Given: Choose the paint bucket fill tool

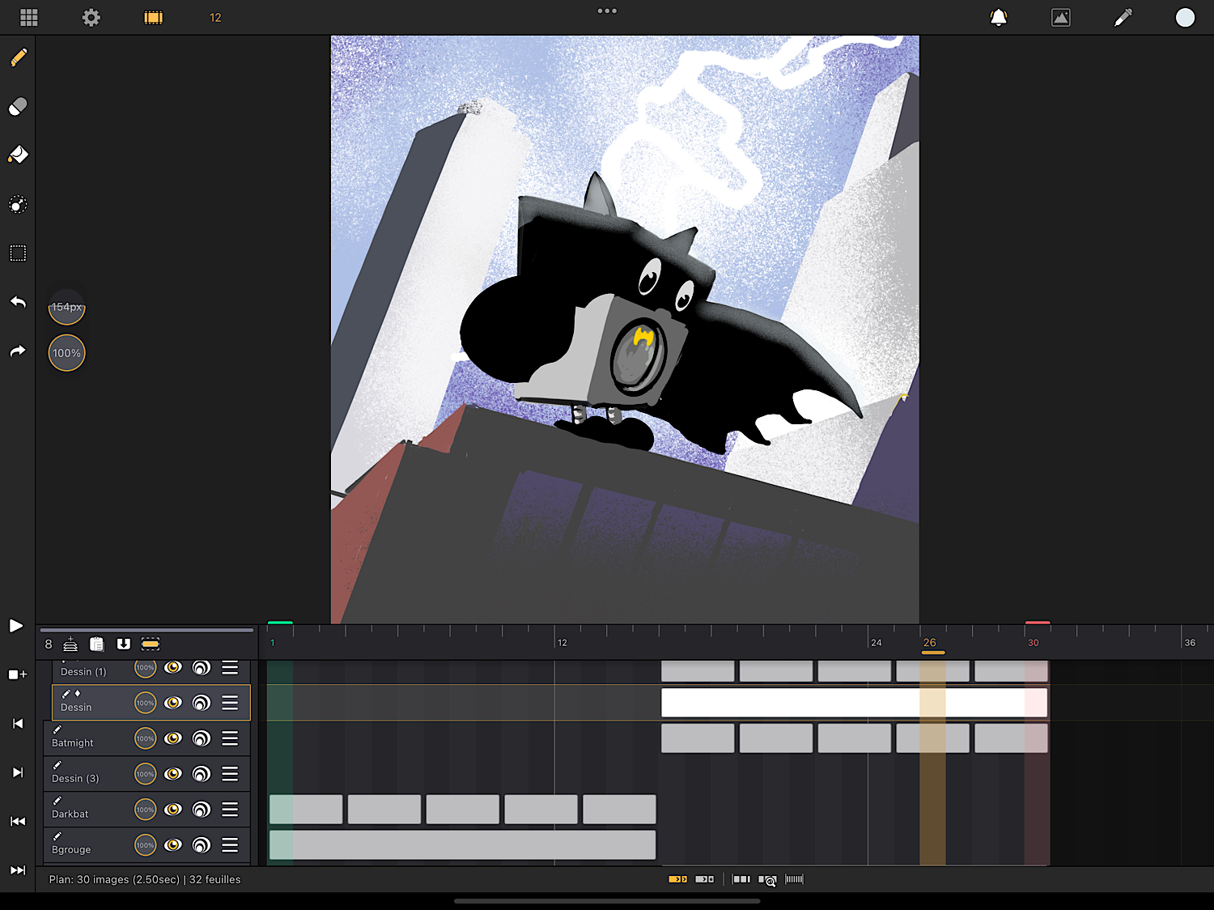Looking at the screenshot, I should [x=18, y=155].
